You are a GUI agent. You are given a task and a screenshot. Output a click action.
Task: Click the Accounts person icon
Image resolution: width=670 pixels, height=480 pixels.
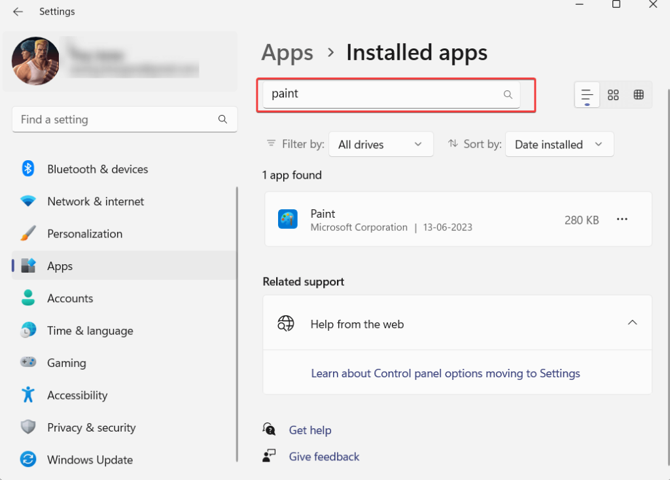(x=28, y=298)
